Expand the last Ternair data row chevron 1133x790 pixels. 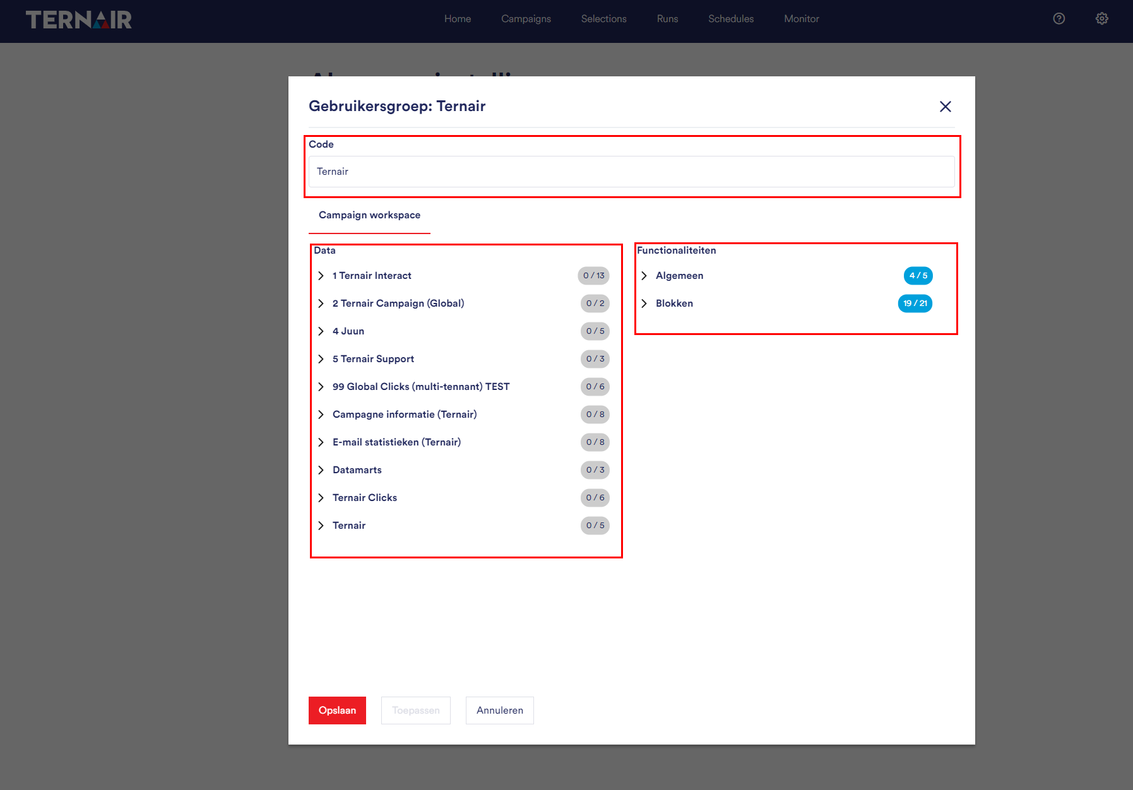[321, 526]
